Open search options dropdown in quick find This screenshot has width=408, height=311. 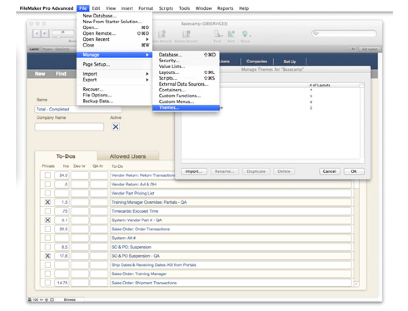[316, 33]
